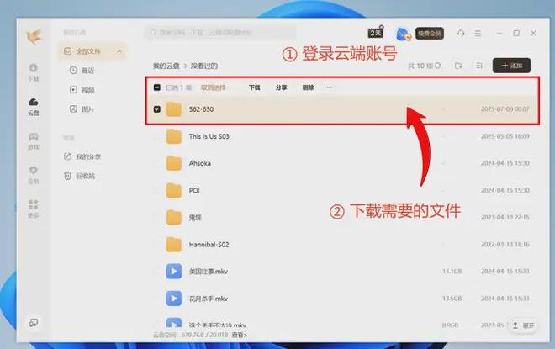Image resolution: width=555 pixels, height=349 pixels.
Task: Click 查看> next to cloud space
Action: tap(240, 335)
